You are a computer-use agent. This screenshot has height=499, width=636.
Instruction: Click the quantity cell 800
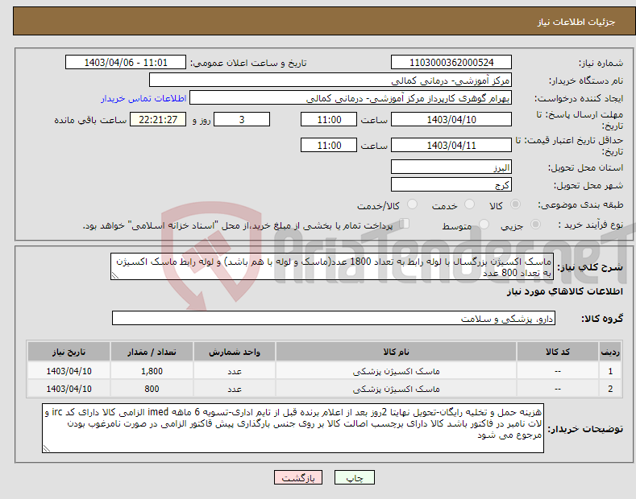click(152, 389)
